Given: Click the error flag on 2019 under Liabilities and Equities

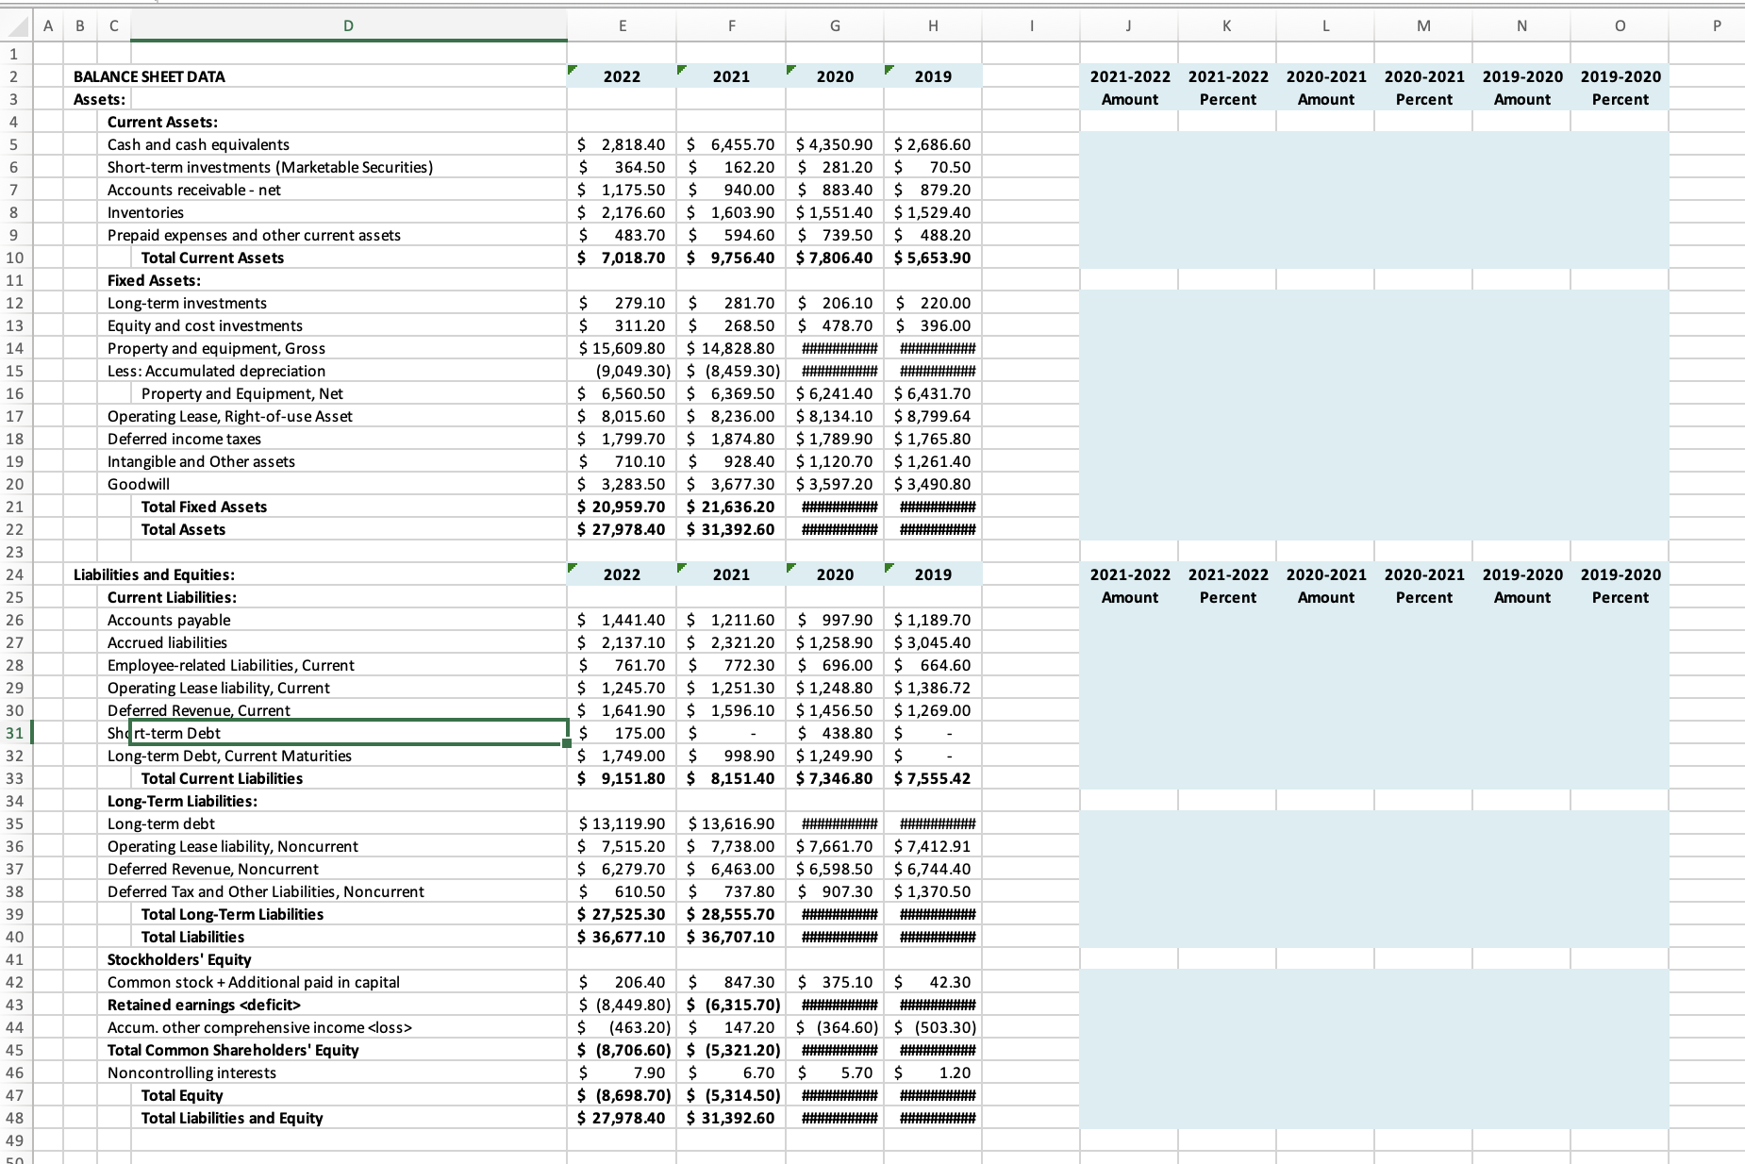Looking at the screenshot, I should 888,568.
